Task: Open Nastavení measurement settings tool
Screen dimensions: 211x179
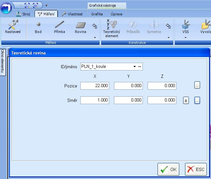Action: pos(13,27)
